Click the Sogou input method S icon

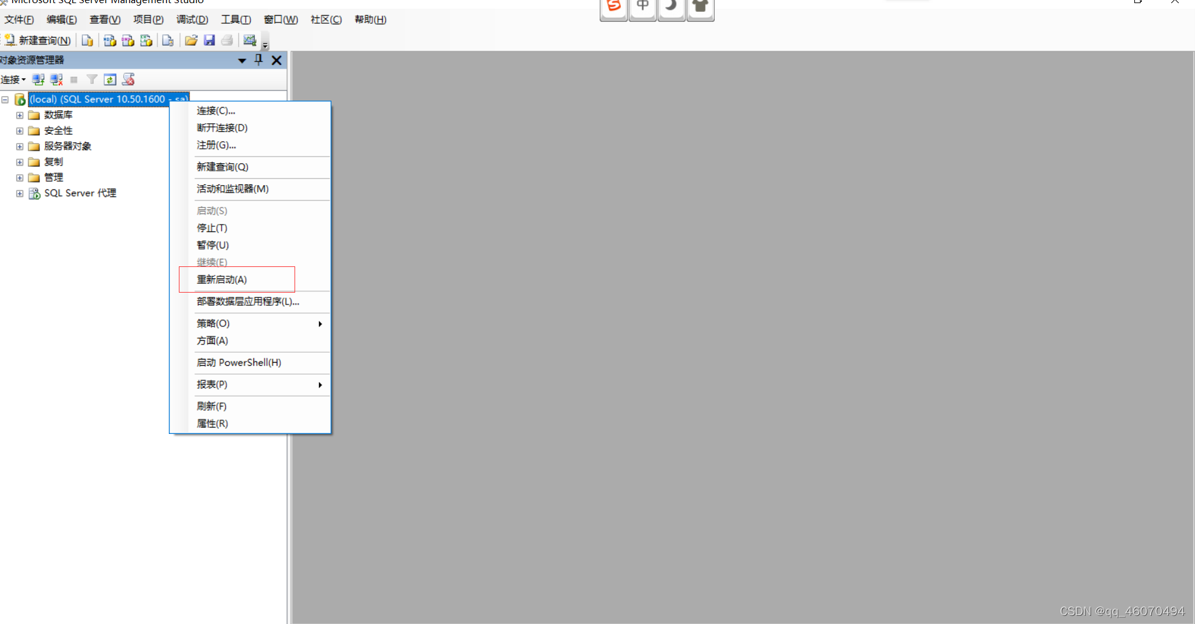[x=613, y=8]
